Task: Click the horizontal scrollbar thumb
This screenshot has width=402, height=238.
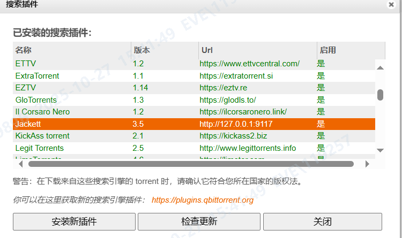Action: click(x=191, y=164)
